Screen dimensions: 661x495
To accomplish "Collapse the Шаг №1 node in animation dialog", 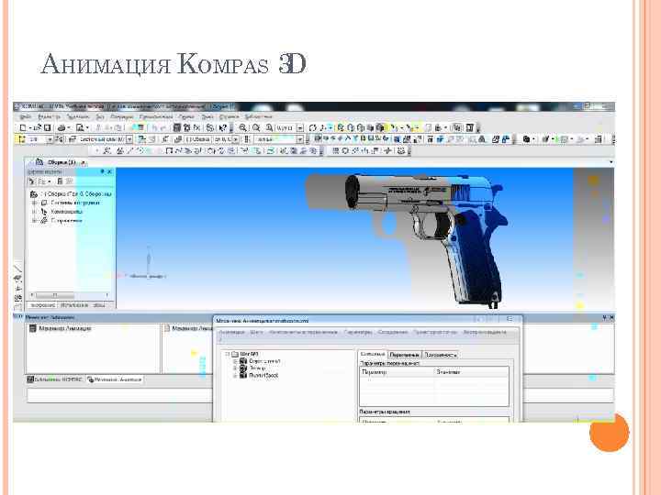I will [x=228, y=354].
